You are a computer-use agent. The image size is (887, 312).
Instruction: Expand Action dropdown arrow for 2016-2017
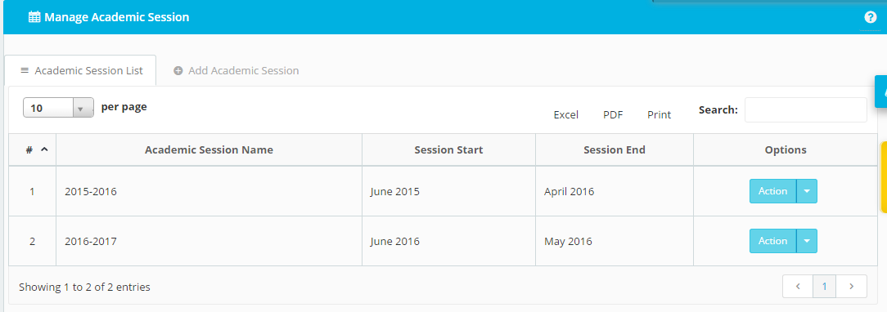click(x=807, y=241)
